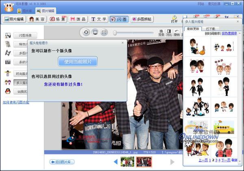
Task: Click the 对比 compare icon
Action: pyautogui.click(x=169, y=32)
